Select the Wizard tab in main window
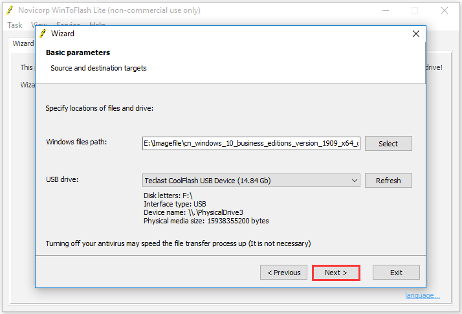Screen dimensions: 462x314 point(23,43)
